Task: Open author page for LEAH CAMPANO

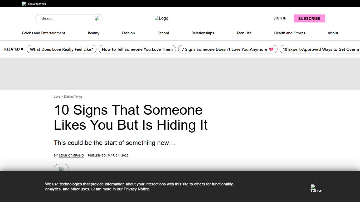Action: click(71, 155)
